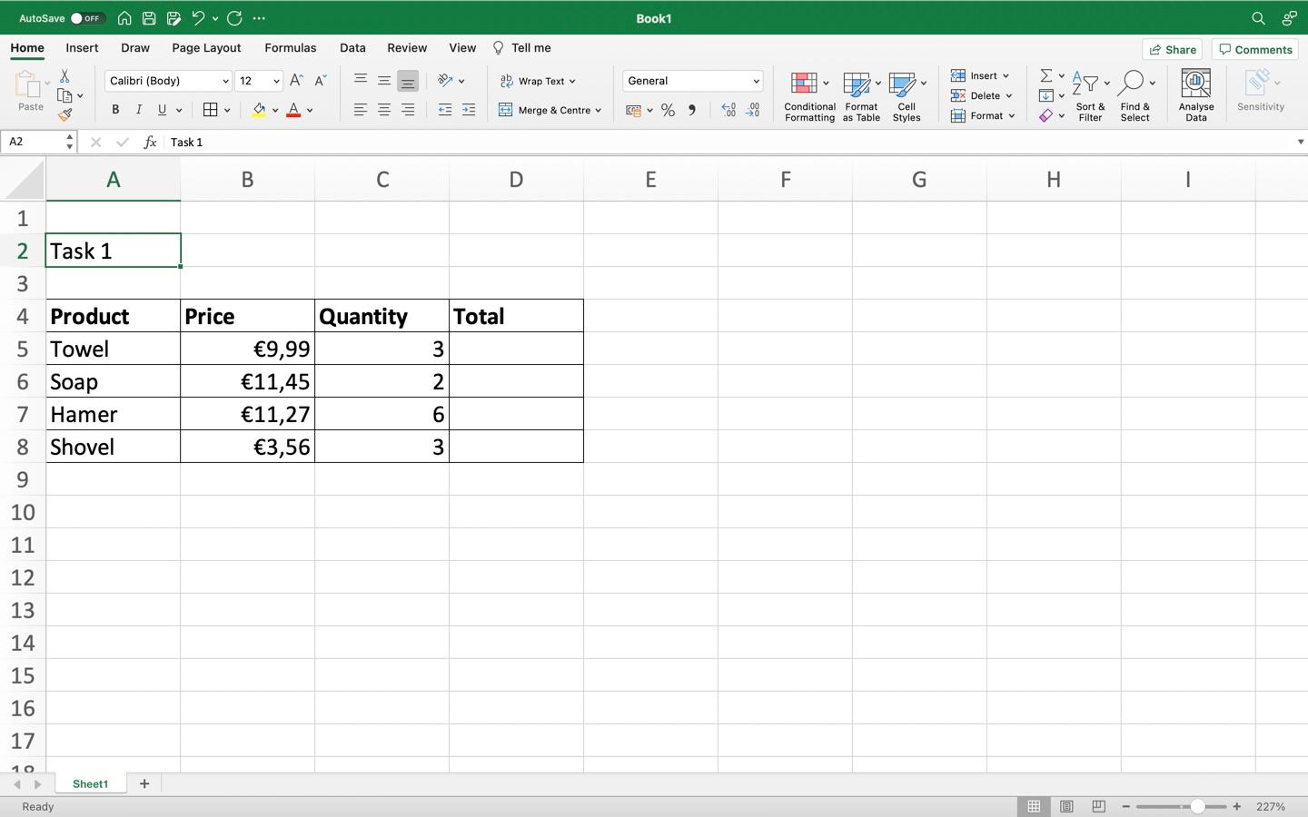Open the Data tab

click(352, 48)
